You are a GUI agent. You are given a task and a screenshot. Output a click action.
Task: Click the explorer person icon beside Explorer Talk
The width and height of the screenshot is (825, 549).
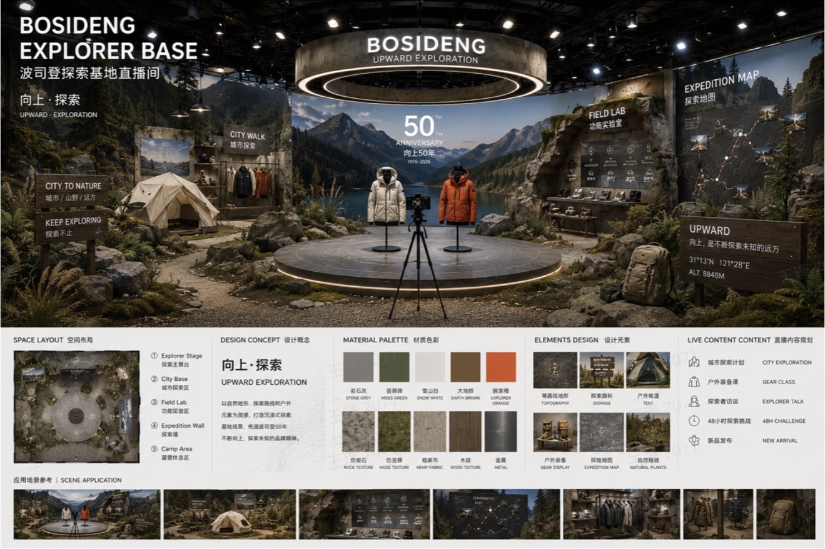point(694,401)
